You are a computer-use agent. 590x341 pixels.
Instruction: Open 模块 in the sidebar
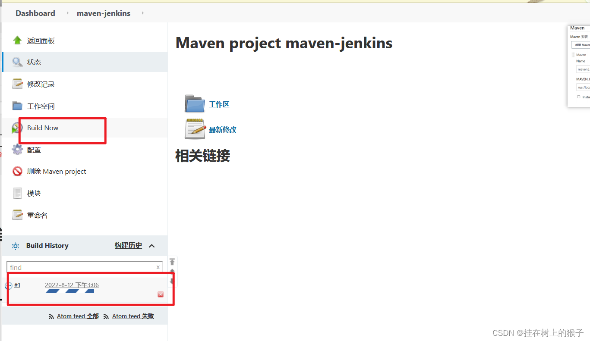pyautogui.click(x=34, y=193)
